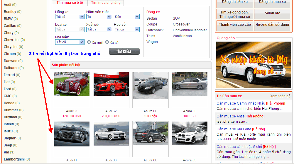
Task: Click the '200,000 USD' price text
Action: point(111,116)
